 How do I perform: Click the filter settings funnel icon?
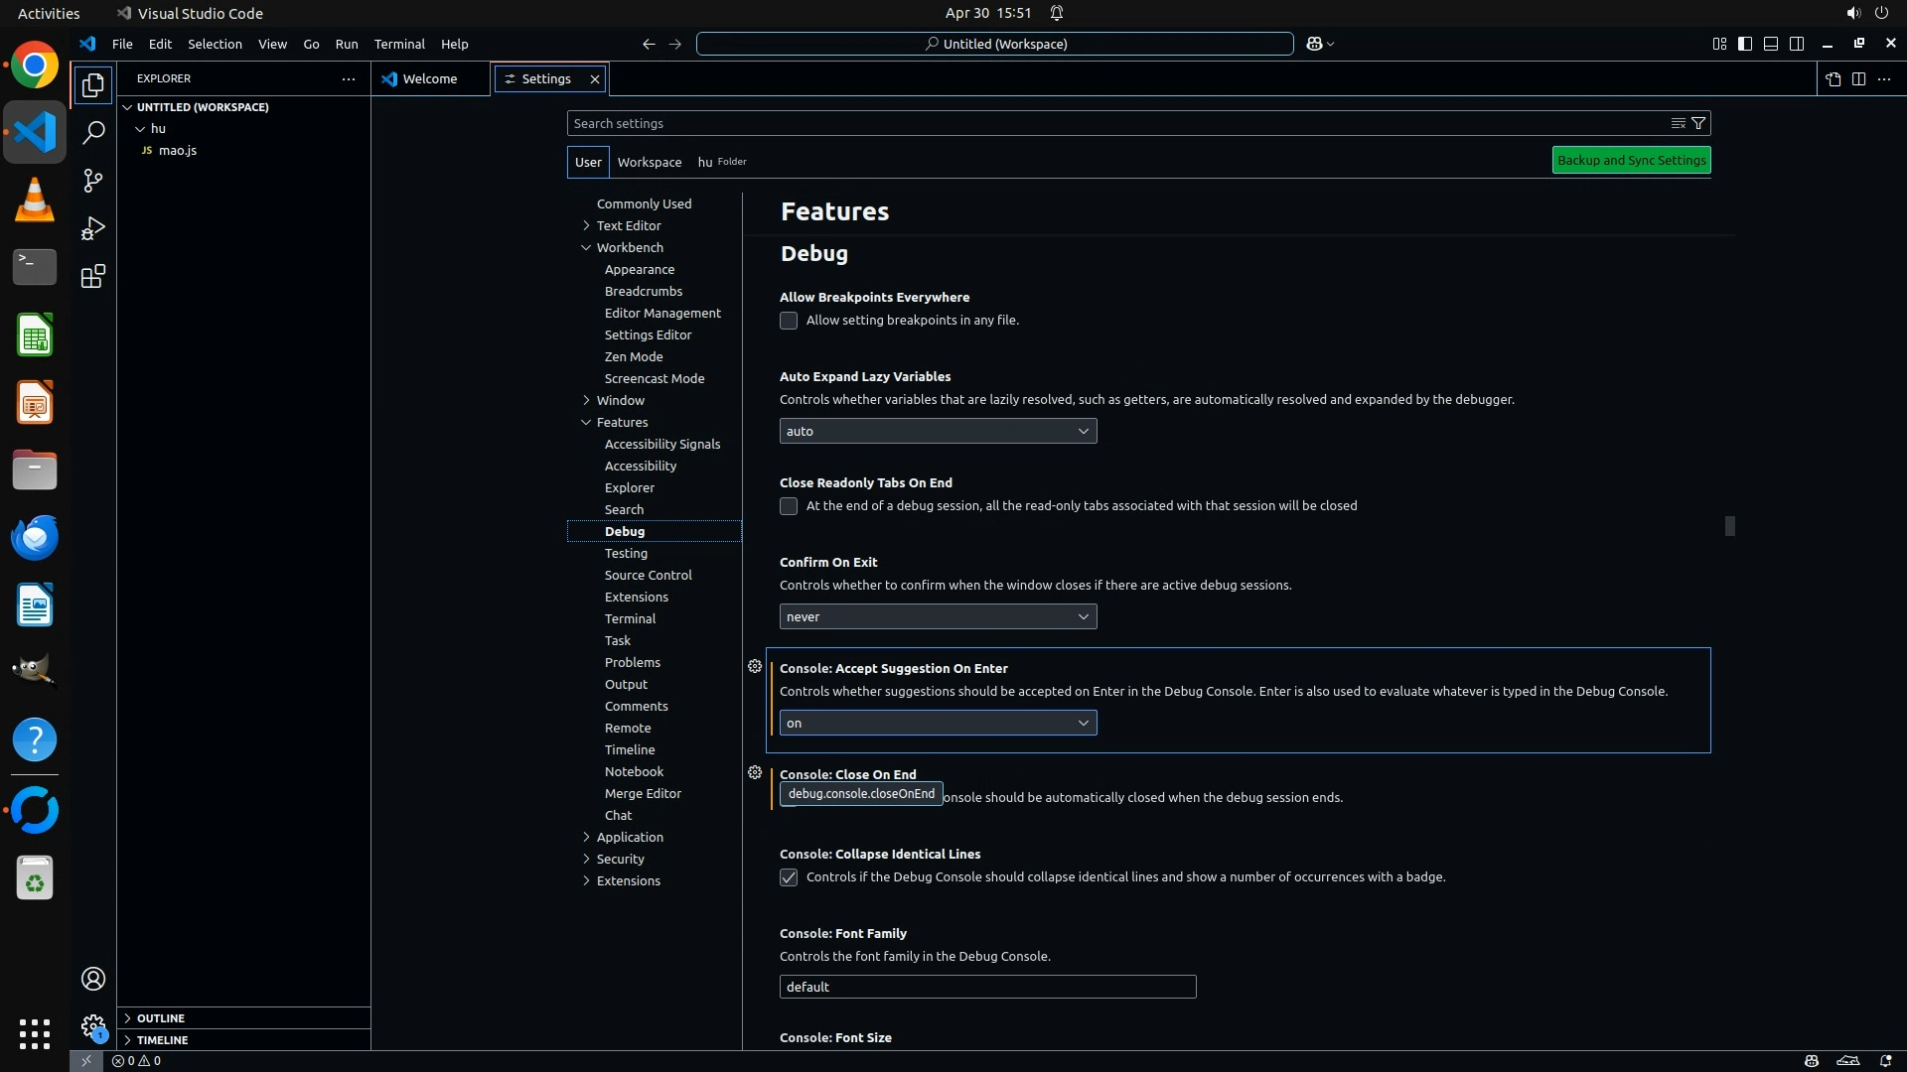1698,123
